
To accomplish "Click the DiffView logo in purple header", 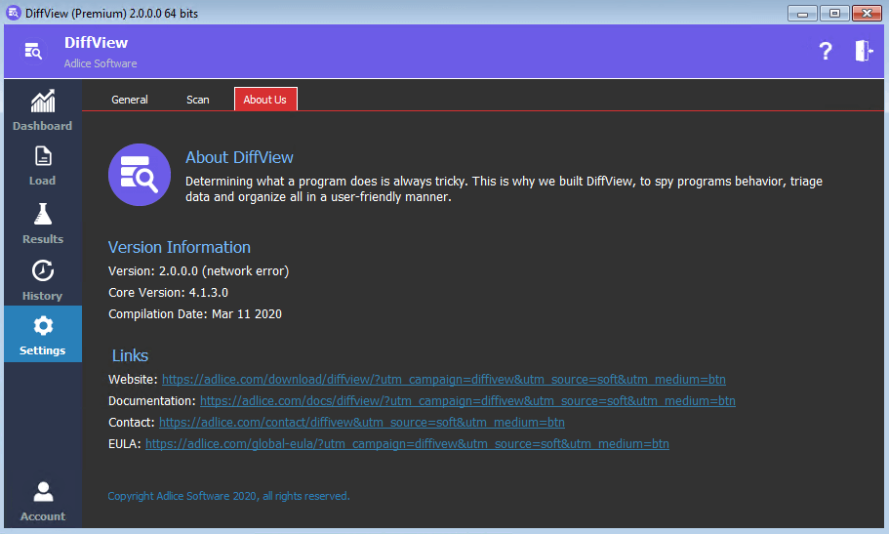I will pos(33,52).
